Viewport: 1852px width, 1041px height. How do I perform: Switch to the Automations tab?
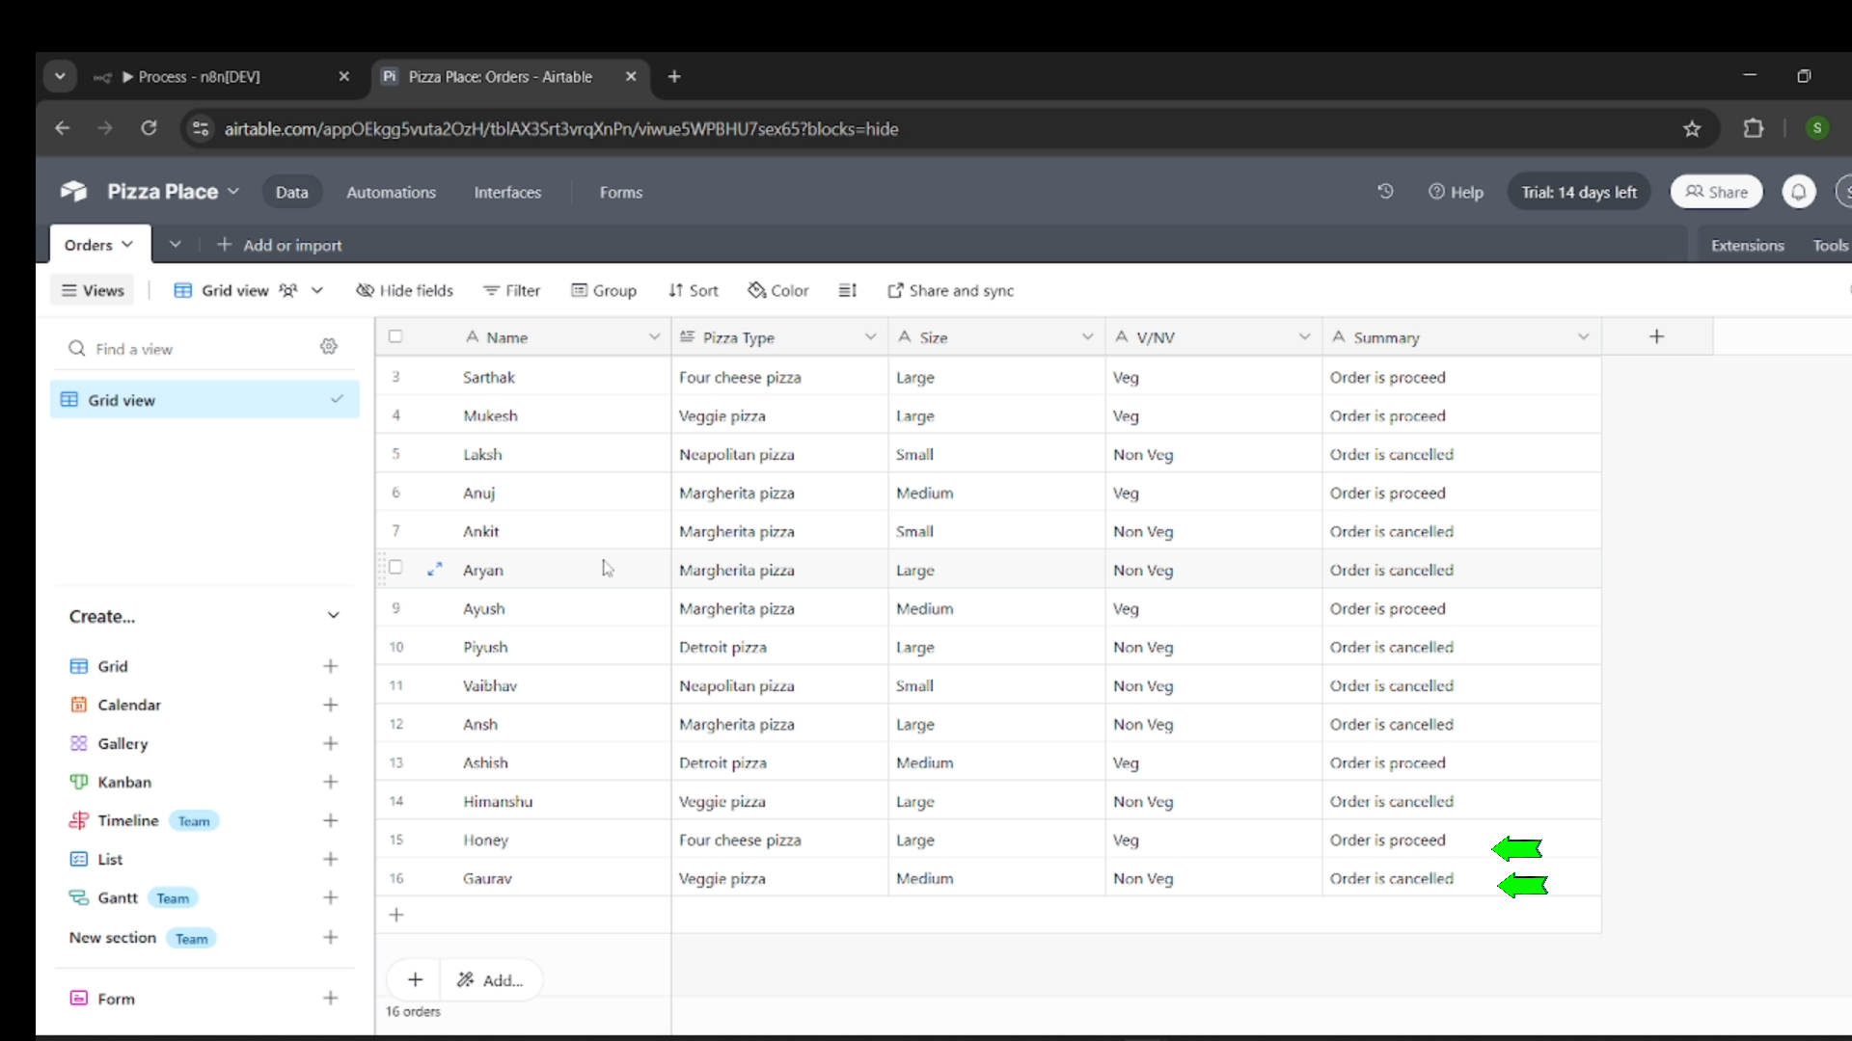pyautogui.click(x=391, y=192)
